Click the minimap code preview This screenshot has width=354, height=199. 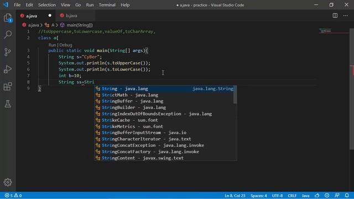pyautogui.click(x=326, y=31)
